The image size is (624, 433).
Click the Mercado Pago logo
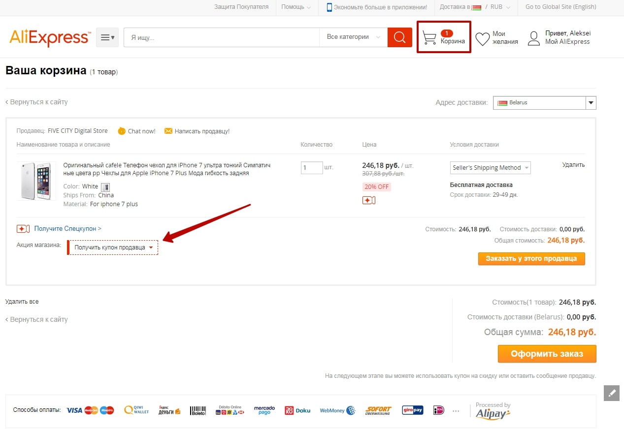coord(264,410)
